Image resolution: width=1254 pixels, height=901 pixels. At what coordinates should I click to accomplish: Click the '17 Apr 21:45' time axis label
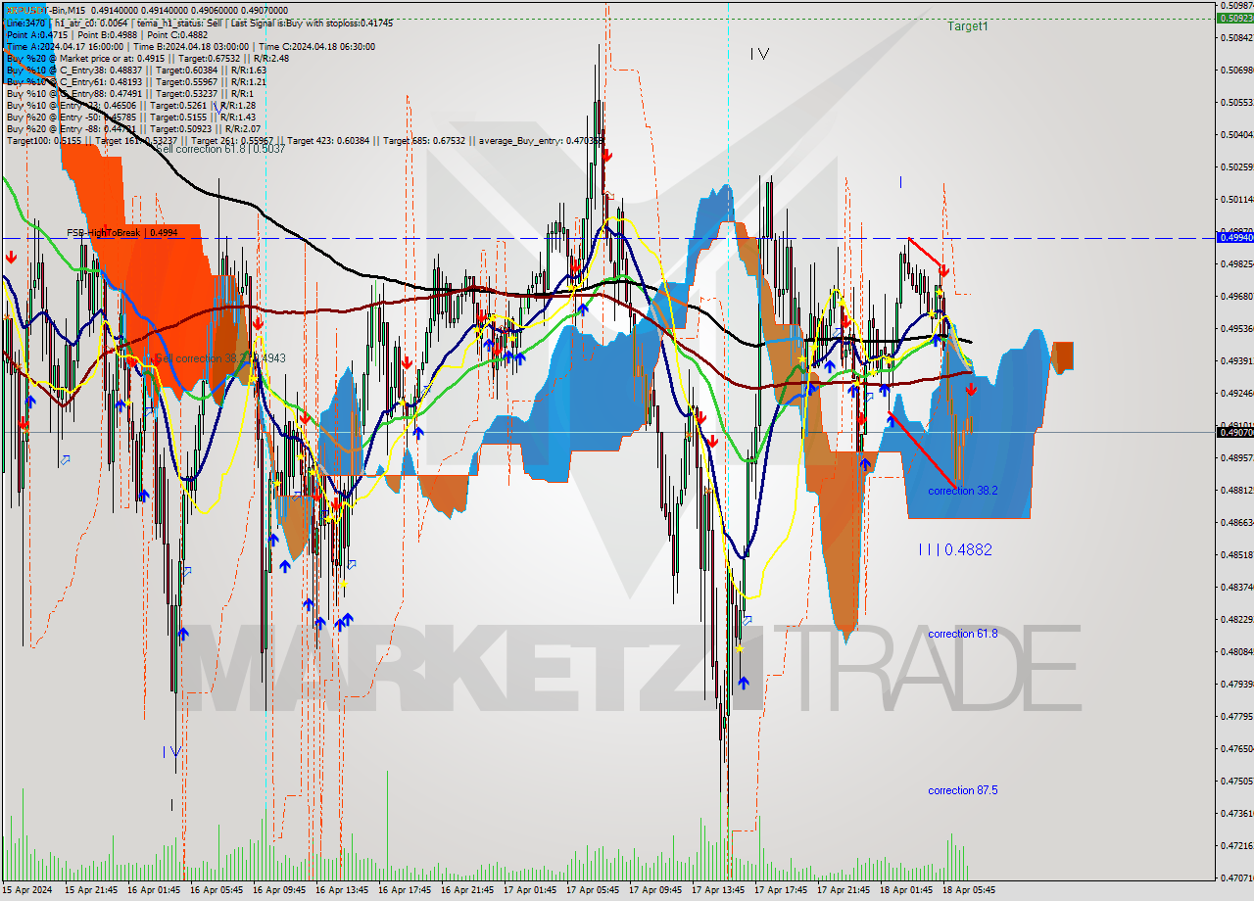click(844, 890)
